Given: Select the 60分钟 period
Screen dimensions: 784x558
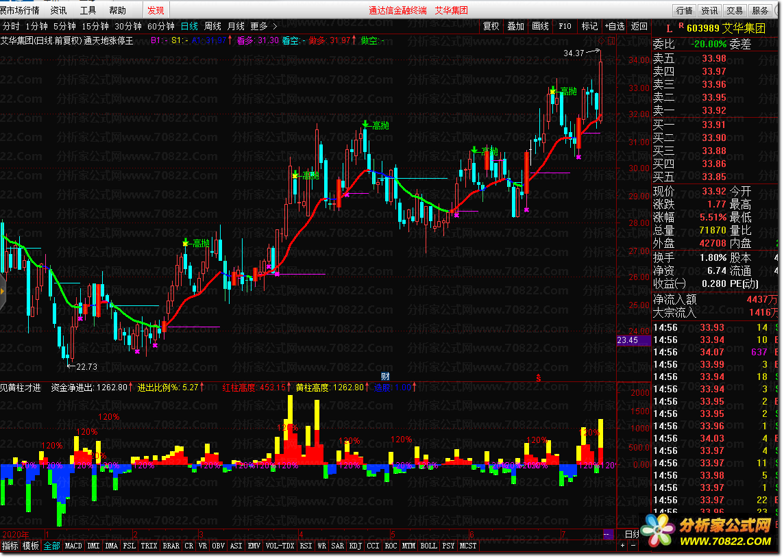Looking at the screenshot, I should coord(161,26).
